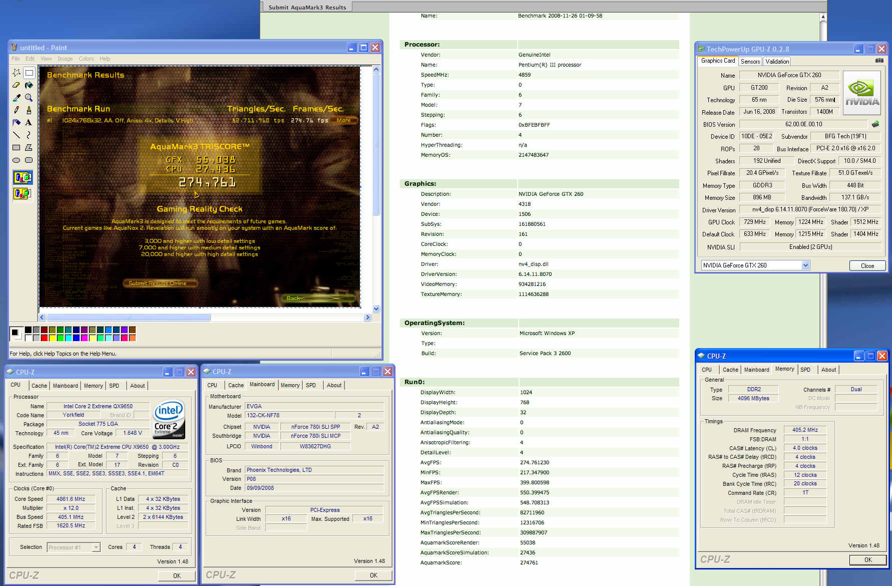The height and width of the screenshot is (586, 892).
Task: Click the GPU-Z screenshot camera icon
Action: (879, 61)
